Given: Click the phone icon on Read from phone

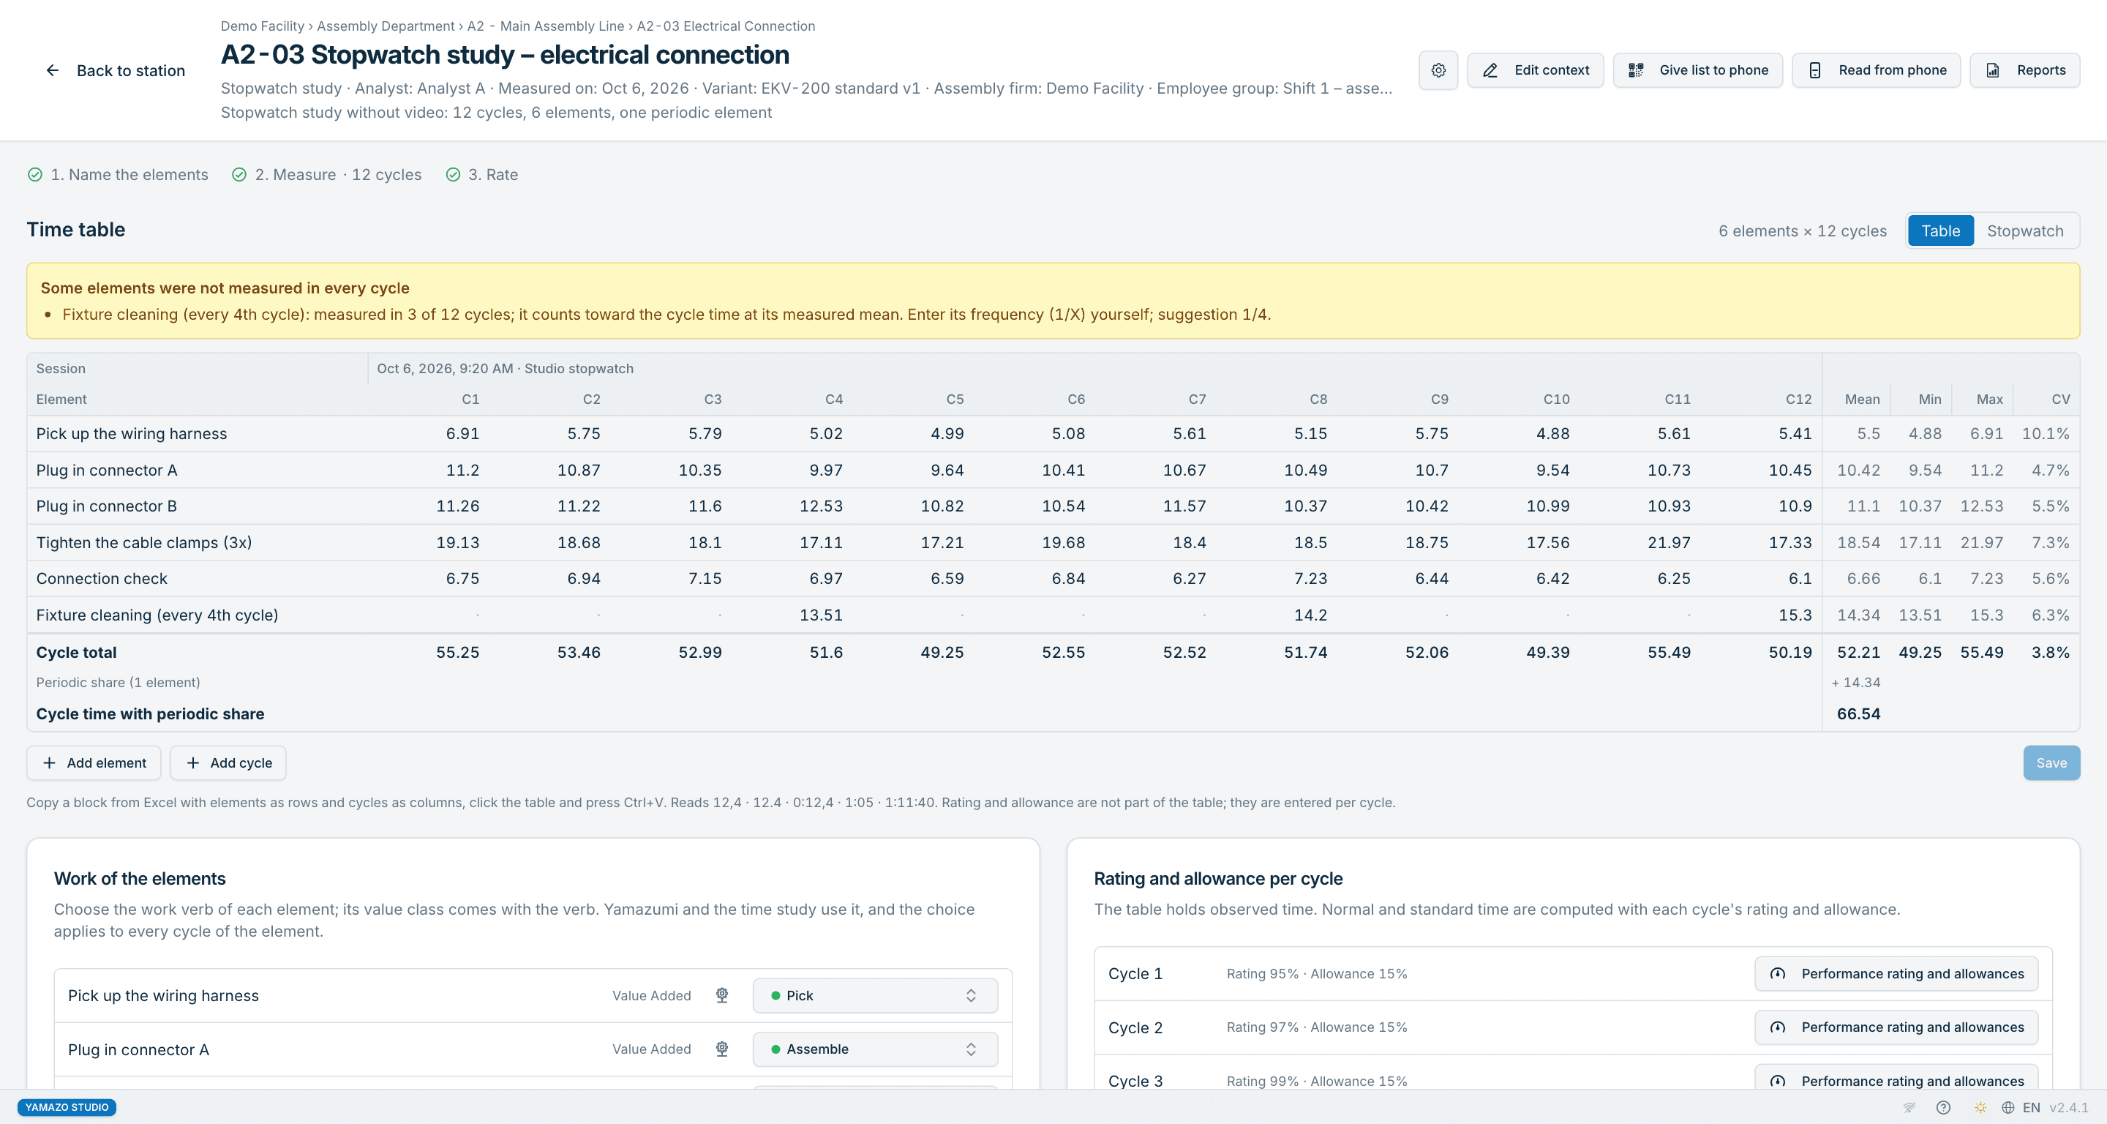Looking at the screenshot, I should (x=1814, y=70).
